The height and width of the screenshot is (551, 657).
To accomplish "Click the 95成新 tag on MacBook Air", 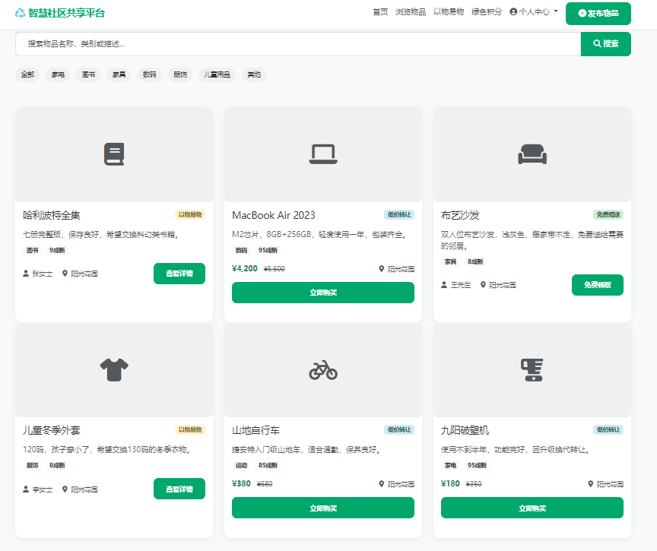I will 268,250.
